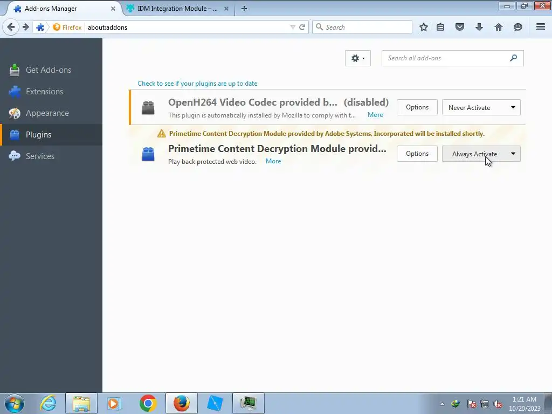Click the warning triangle icon in install notice

tap(162, 134)
